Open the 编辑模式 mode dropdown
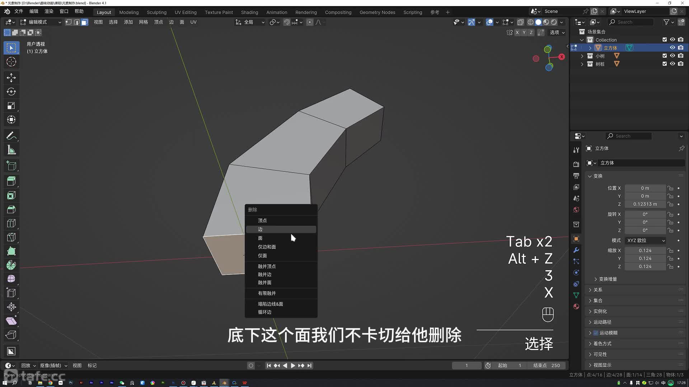Viewport: 689px width, 387px height. (41, 22)
